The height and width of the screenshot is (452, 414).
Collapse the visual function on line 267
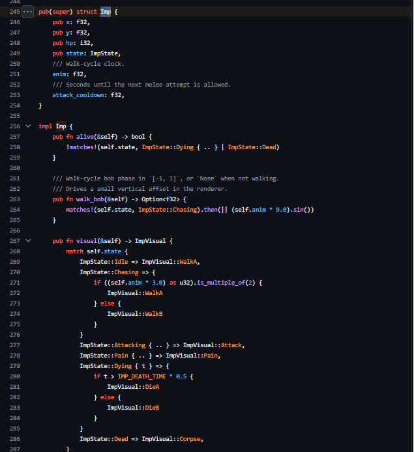[28, 240]
